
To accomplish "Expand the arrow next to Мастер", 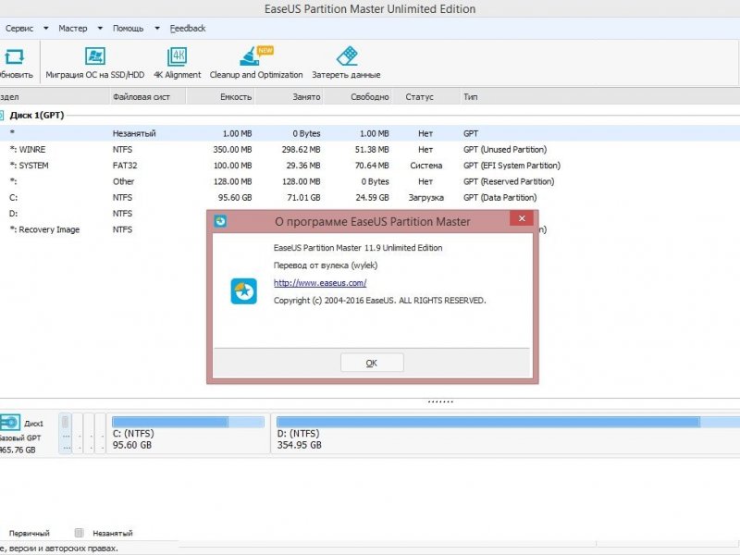I will 100,29.
